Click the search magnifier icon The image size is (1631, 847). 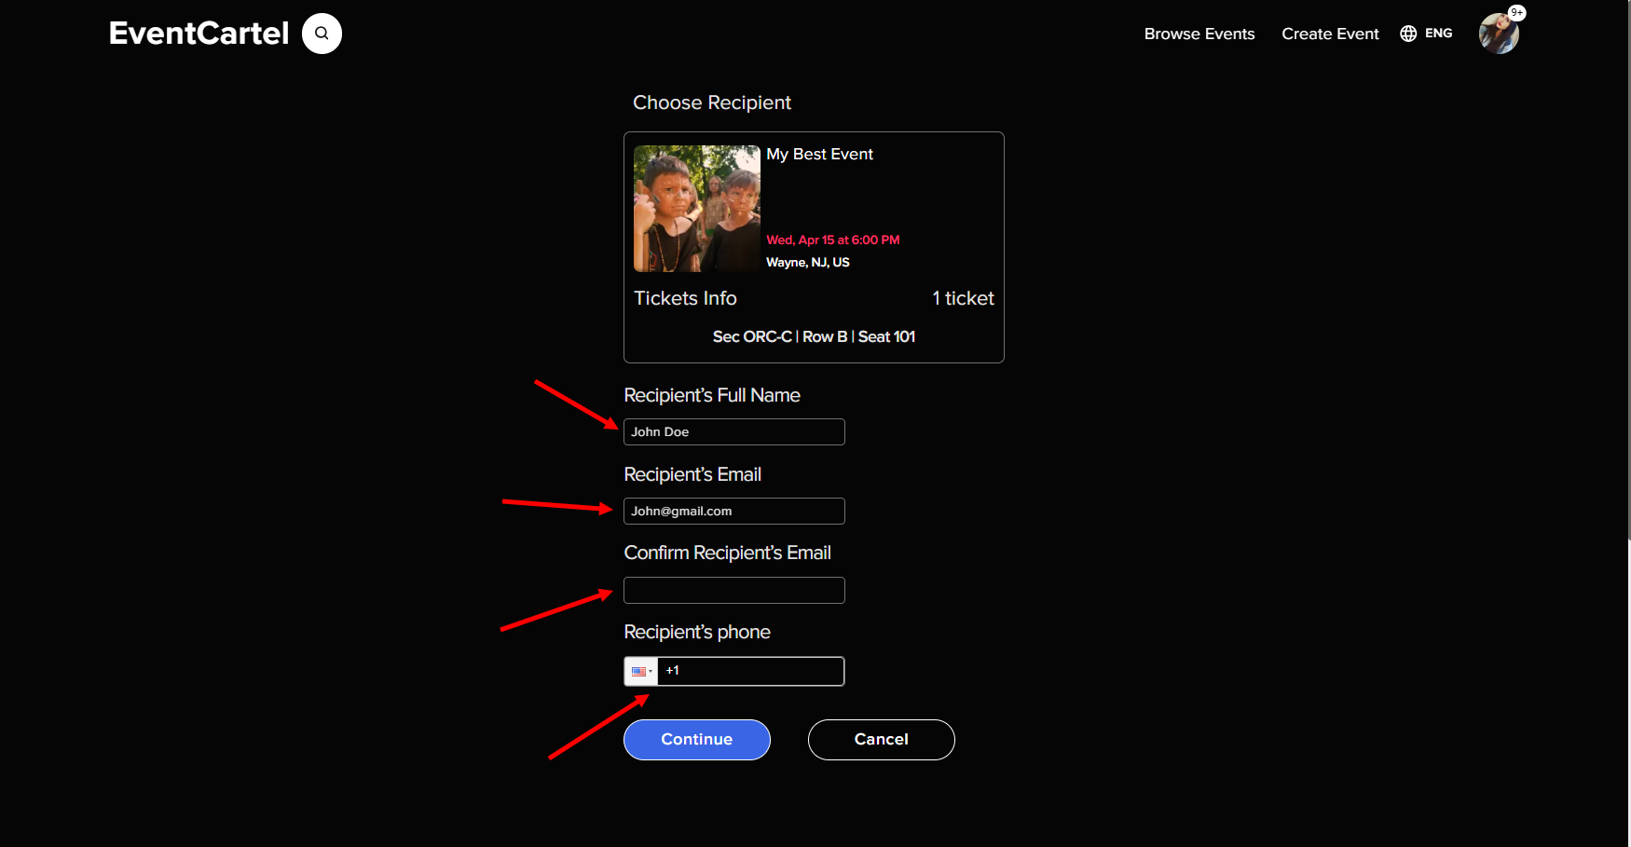[x=322, y=34]
